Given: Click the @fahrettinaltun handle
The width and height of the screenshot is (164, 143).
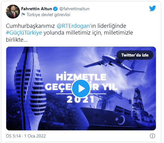Looking at the screenshot, I should click(74, 9).
